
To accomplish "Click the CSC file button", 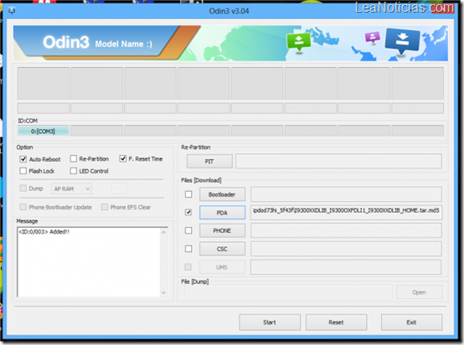I will point(222,249).
